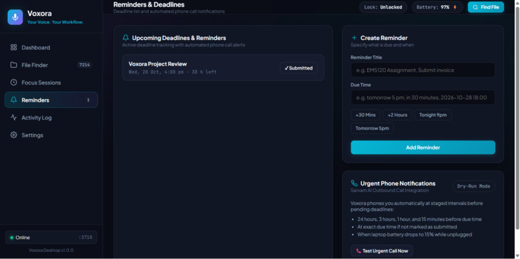Open Settings from the sidebar
This screenshot has width=520, height=259.
click(x=51, y=135)
